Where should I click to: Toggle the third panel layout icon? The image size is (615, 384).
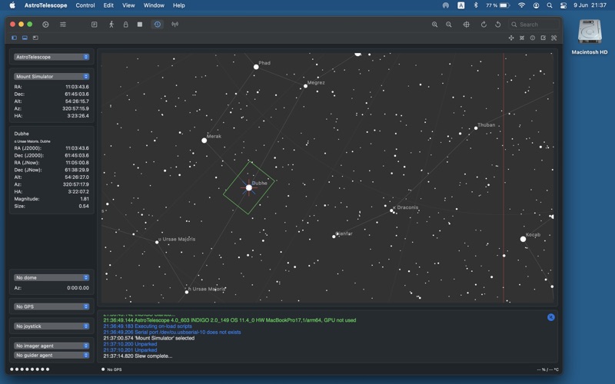coord(35,38)
